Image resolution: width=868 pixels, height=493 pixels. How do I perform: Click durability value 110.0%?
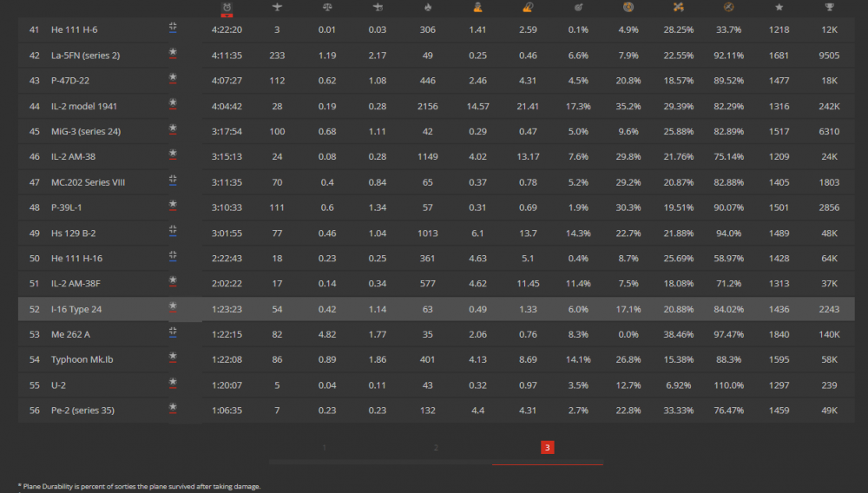[x=728, y=385]
